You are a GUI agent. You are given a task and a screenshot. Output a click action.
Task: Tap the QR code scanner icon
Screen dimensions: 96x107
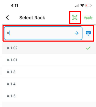(x=75, y=18)
